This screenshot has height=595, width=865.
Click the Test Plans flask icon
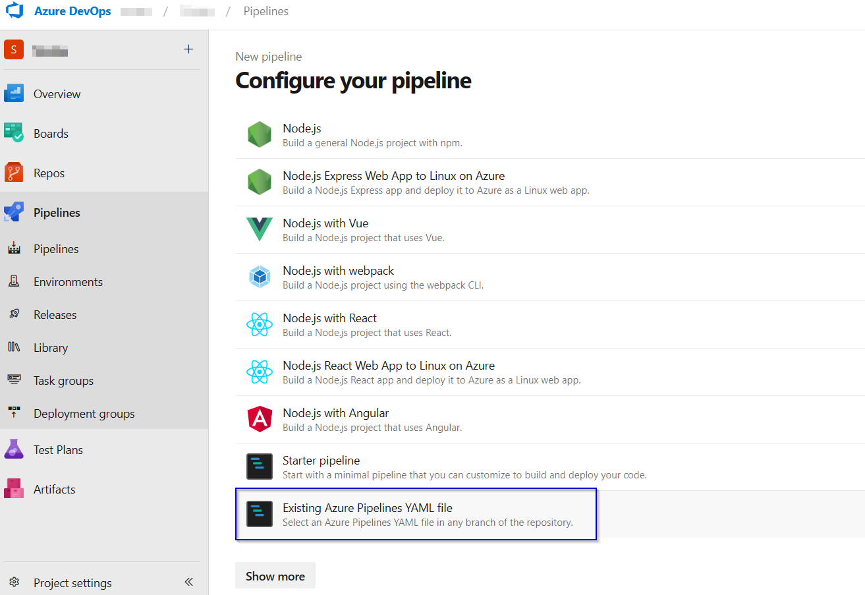[x=14, y=449]
